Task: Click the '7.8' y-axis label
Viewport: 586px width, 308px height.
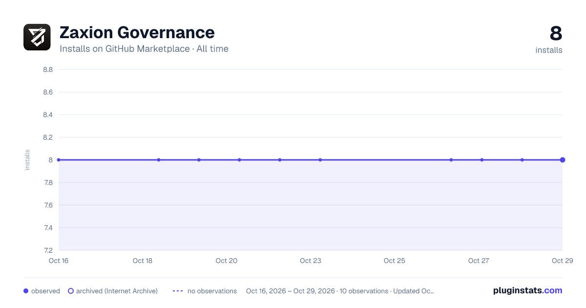Action: (48, 182)
